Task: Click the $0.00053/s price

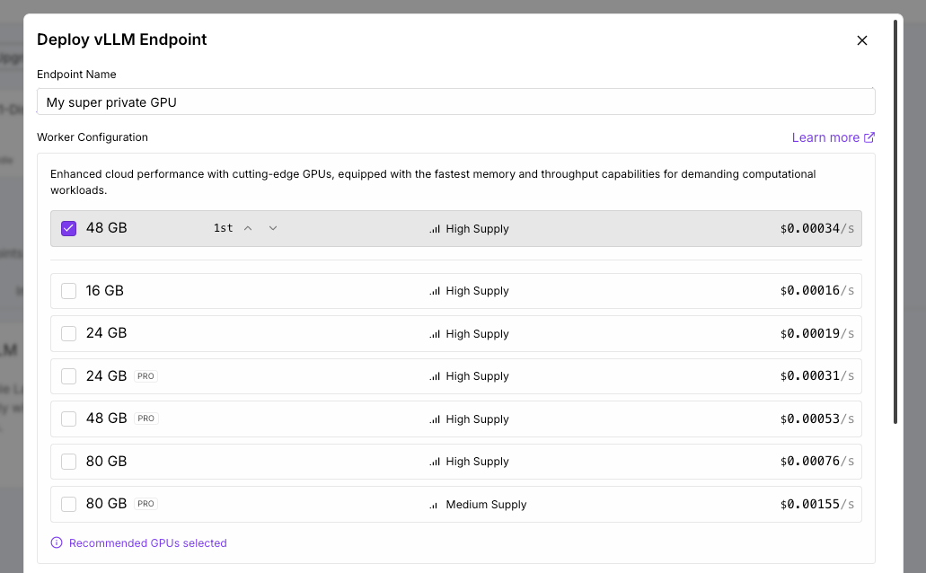Action: [816, 419]
